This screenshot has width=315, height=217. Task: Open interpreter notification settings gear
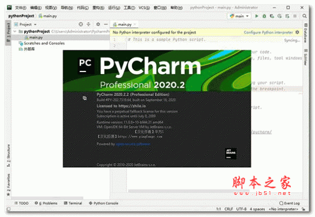297,32
